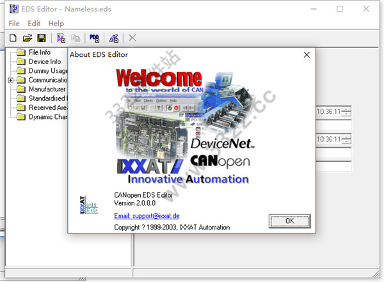The image size is (384, 282).
Task: Click the delete X toolbar icon
Action: pos(132,38)
